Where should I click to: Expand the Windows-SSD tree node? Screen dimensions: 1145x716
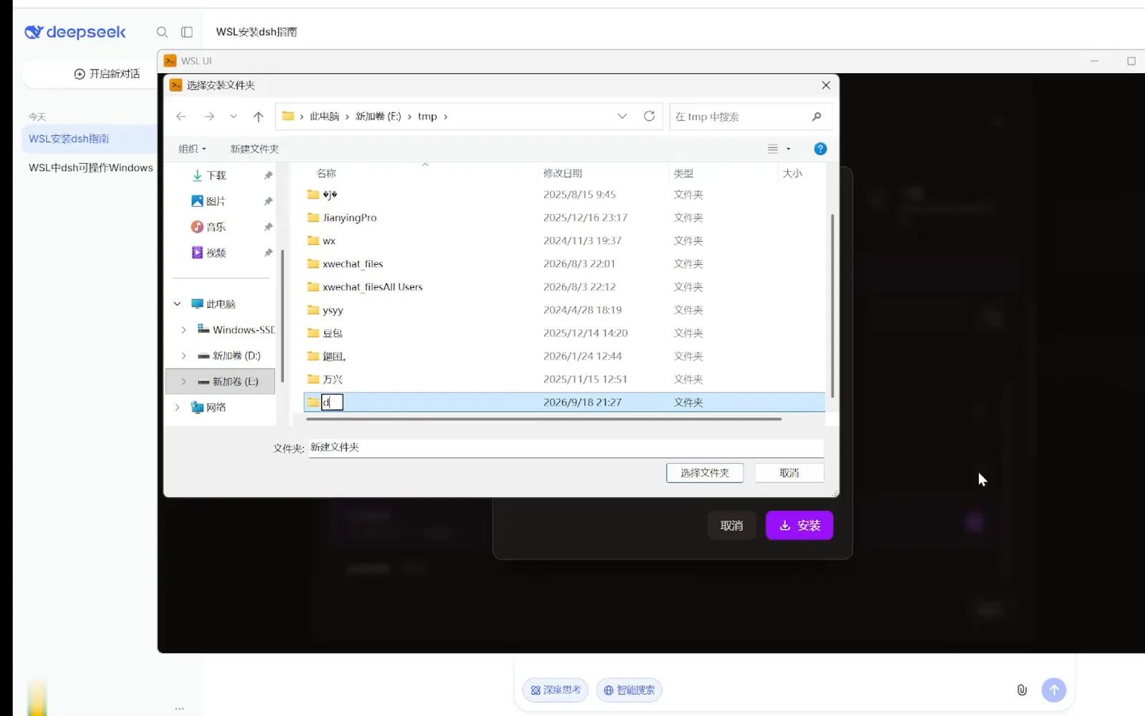184,330
